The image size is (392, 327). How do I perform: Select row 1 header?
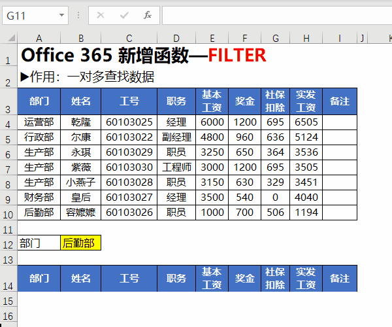[x=8, y=55]
